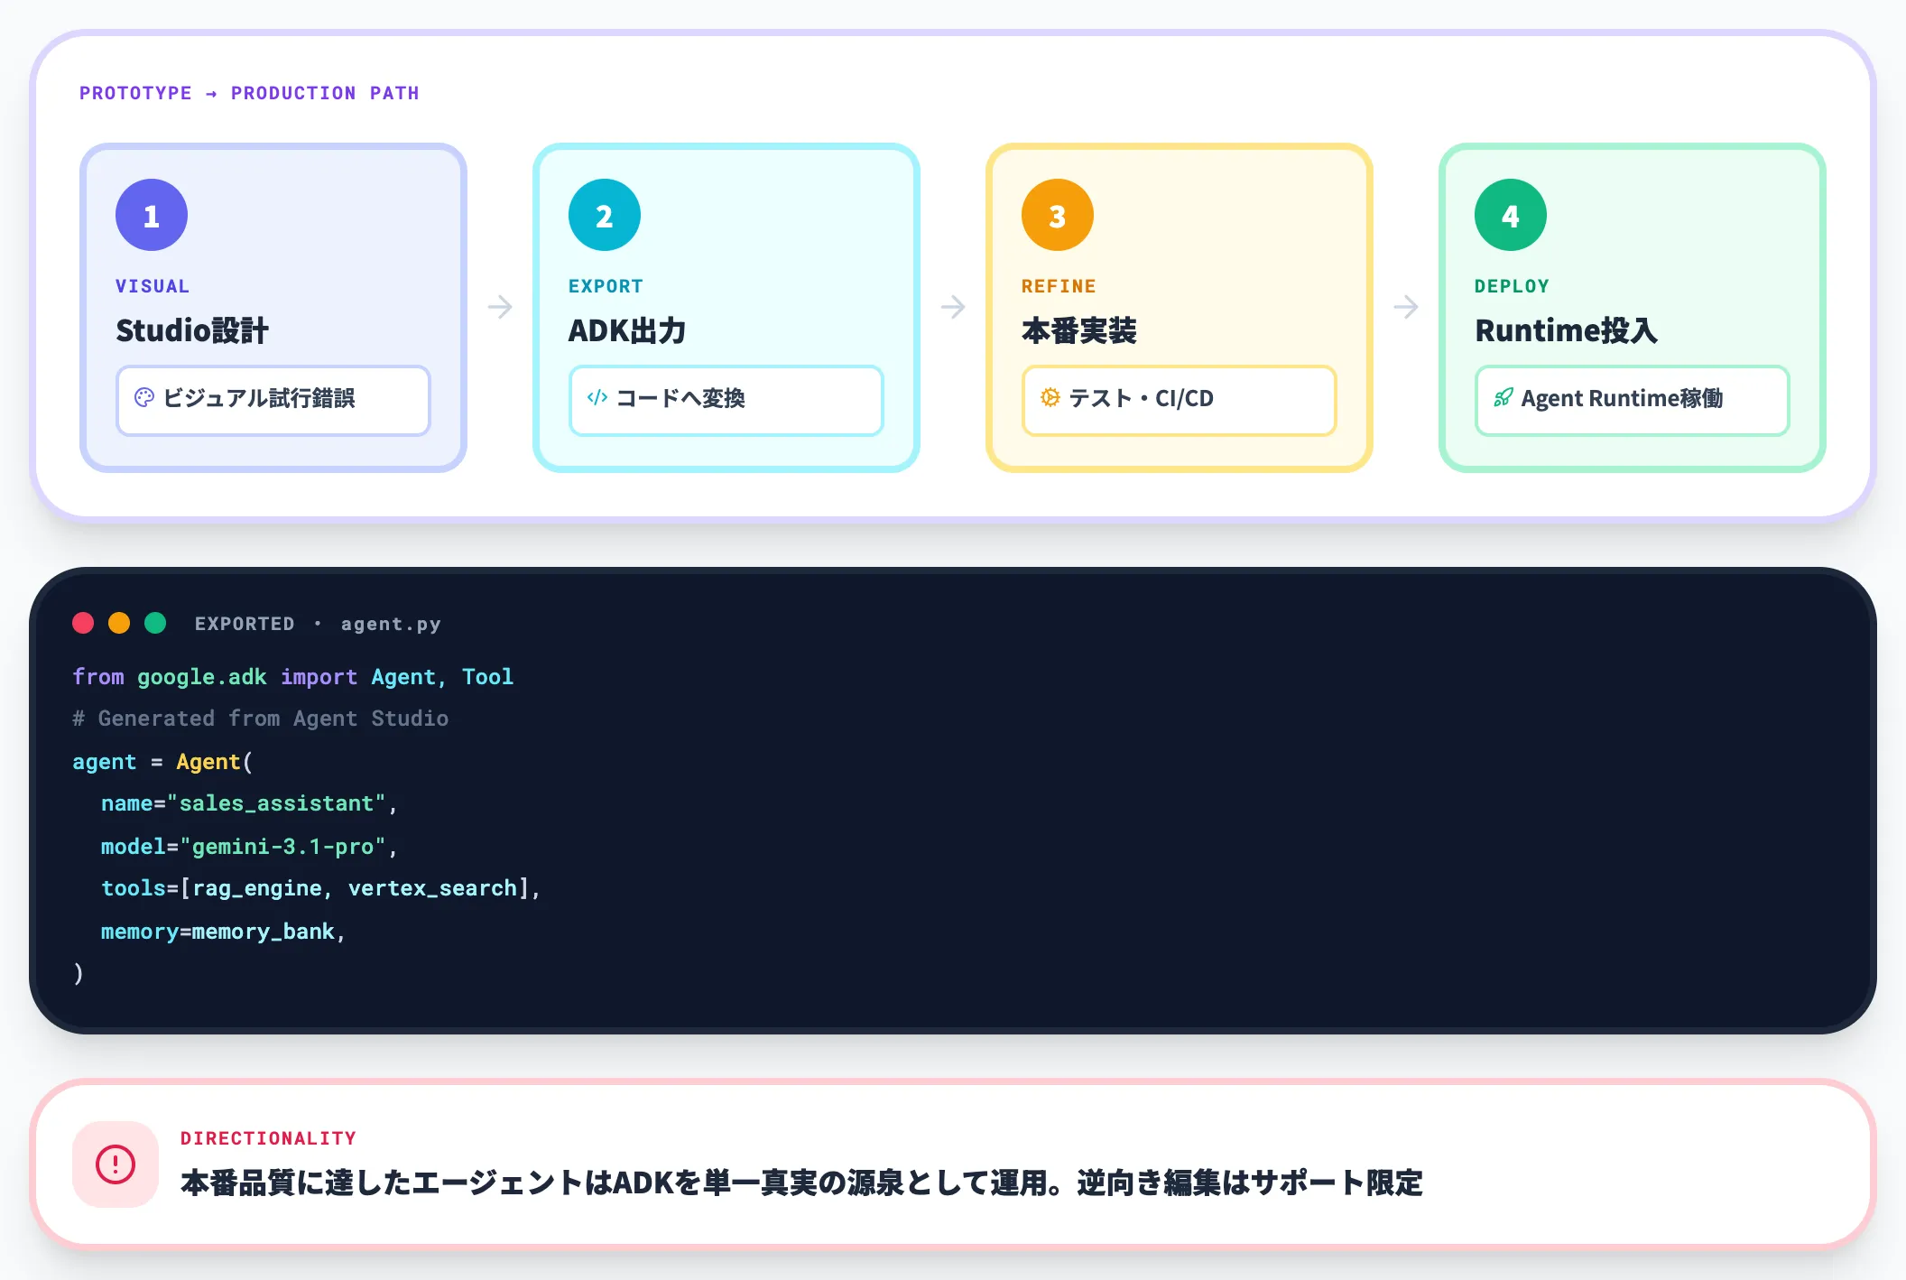Screen dimensions: 1906x1280
Task: Click the green circle 4 on Runtime投入 card
Action: [1509, 214]
